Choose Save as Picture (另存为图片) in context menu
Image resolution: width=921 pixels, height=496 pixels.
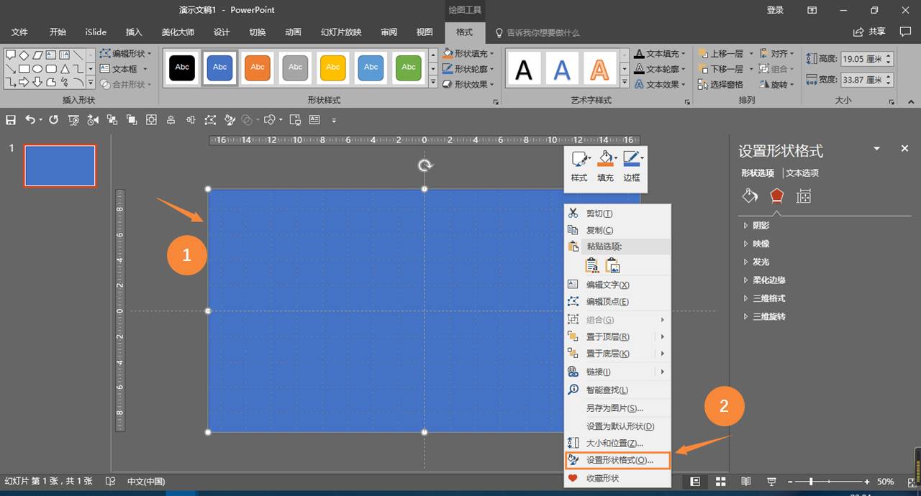(617, 408)
